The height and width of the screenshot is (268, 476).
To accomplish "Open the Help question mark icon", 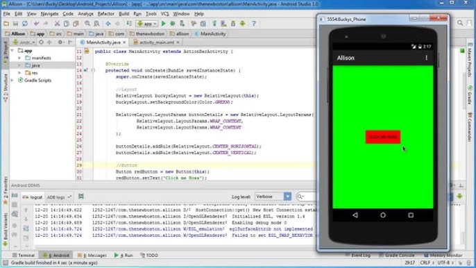I will (254, 24).
